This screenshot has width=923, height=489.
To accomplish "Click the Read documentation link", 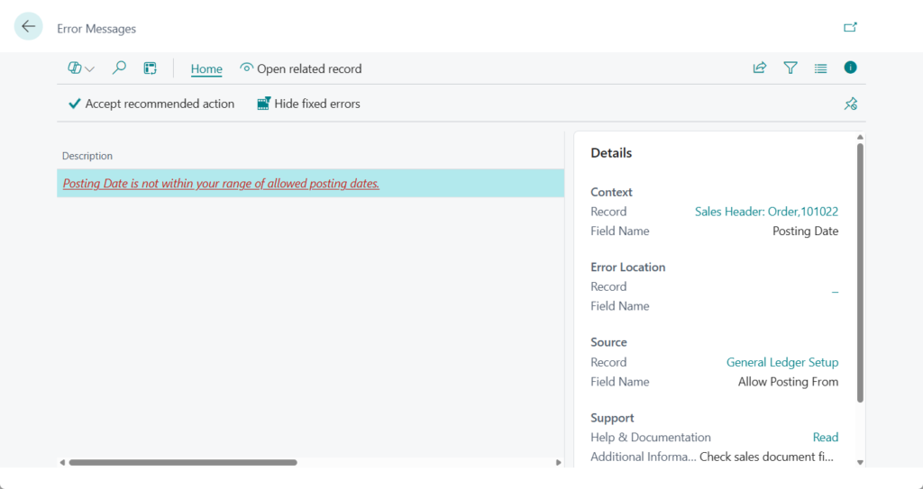I will (825, 437).
